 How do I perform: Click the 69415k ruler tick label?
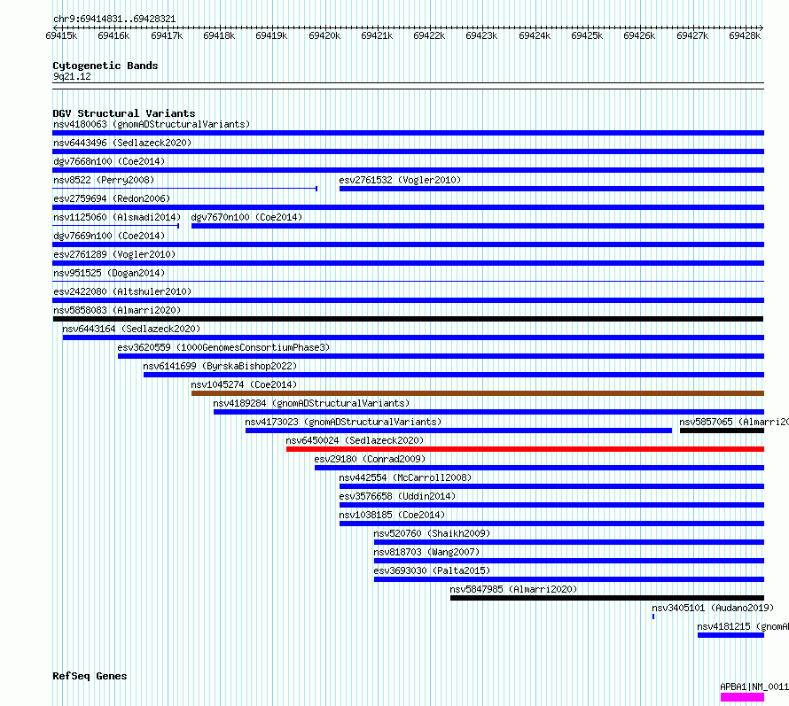click(x=61, y=35)
